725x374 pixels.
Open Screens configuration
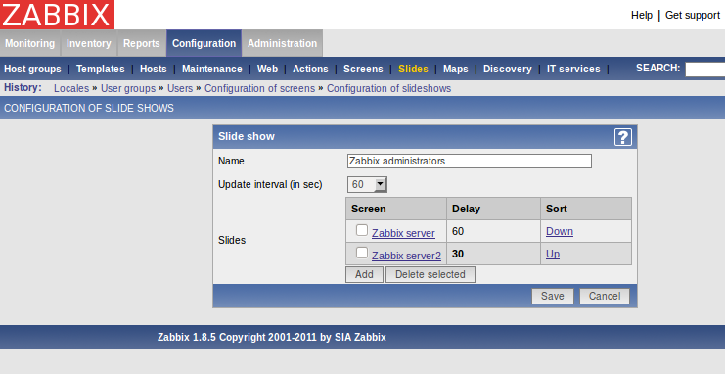click(363, 69)
